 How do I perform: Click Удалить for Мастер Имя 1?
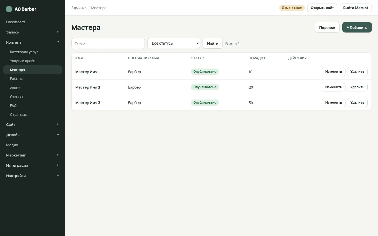tap(357, 71)
